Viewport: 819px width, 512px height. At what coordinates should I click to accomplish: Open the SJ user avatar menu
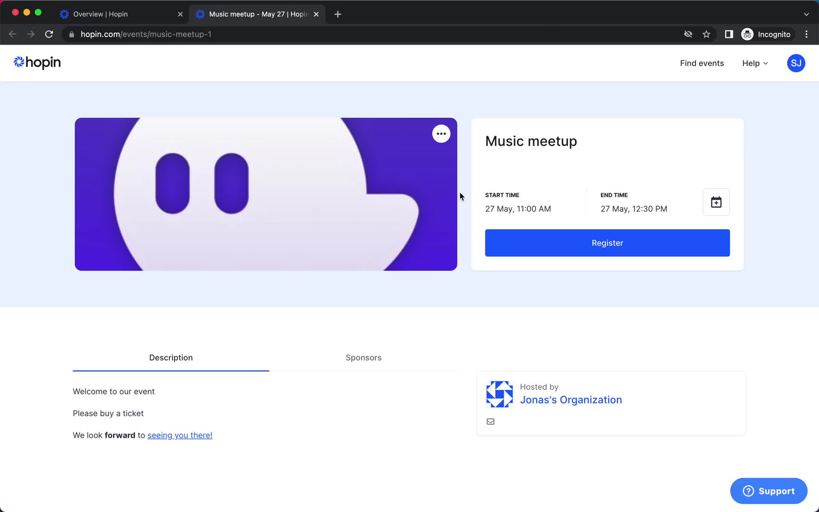point(796,63)
